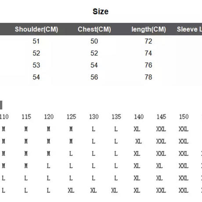
Task: Select the Shoulder(CM) column header
Action: (x=36, y=29)
